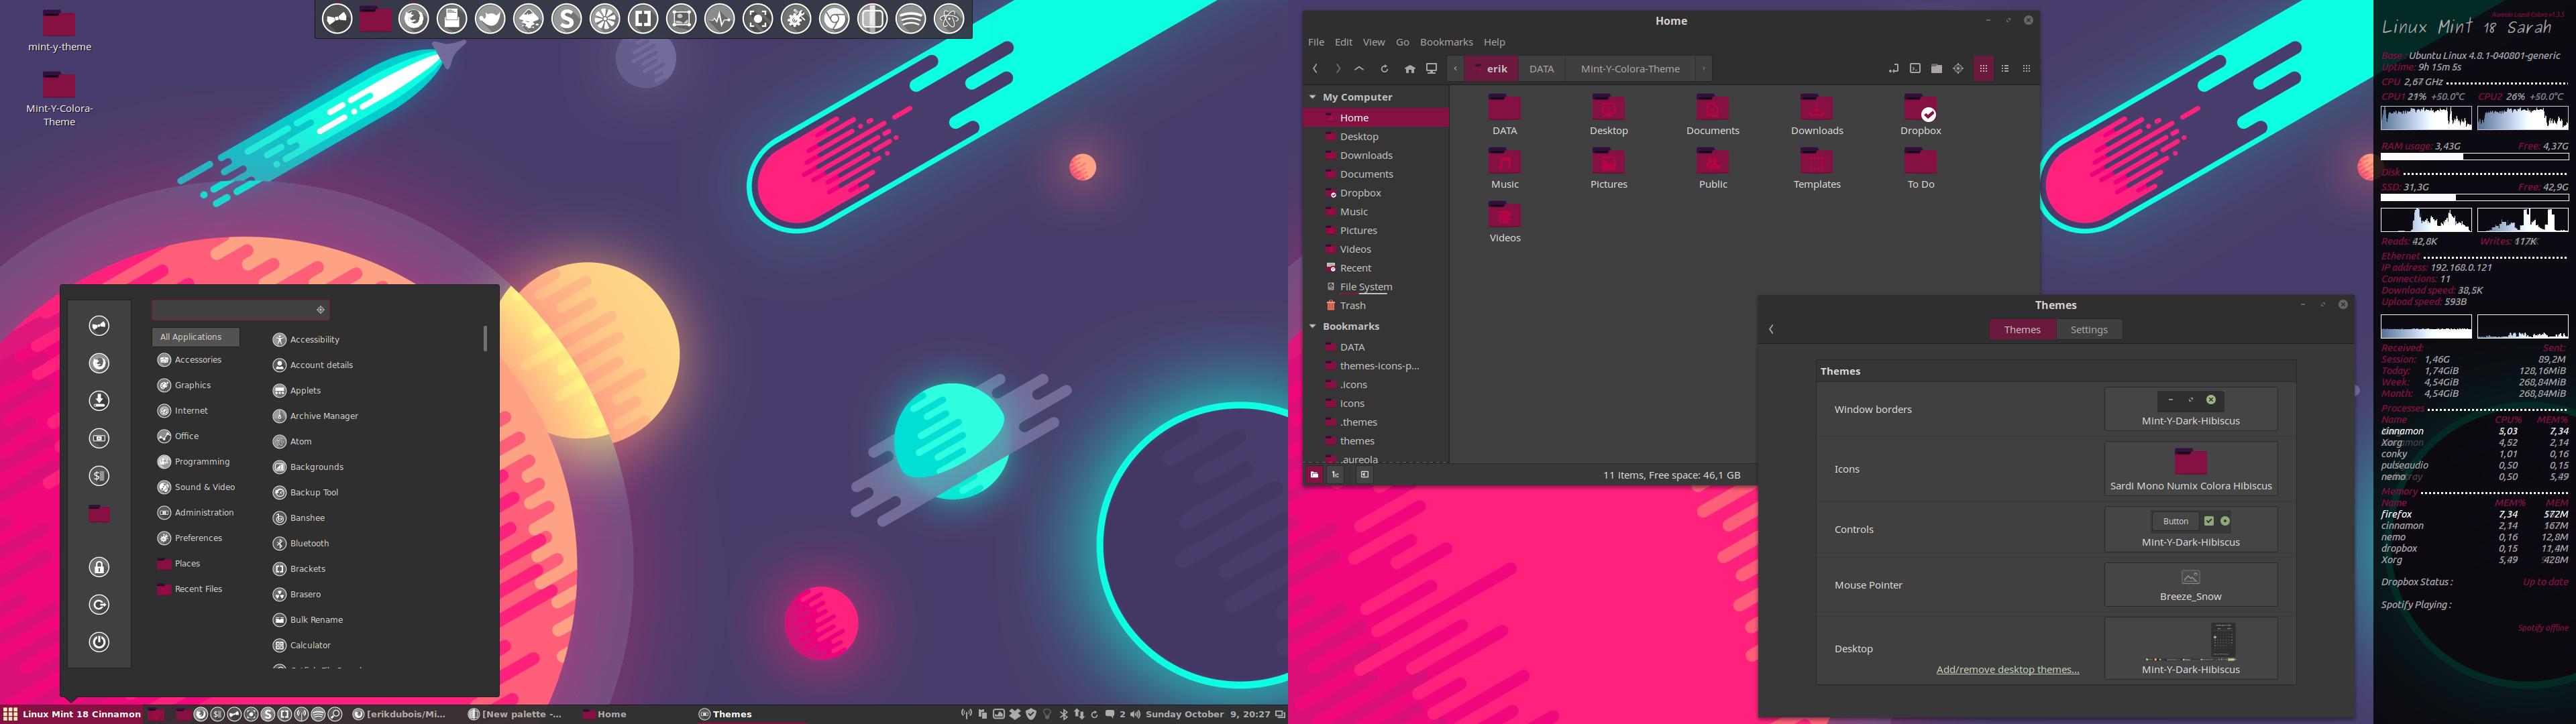Hide the sidebar using status bar button
The width and height of the screenshot is (2576, 724).
click(1364, 475)
